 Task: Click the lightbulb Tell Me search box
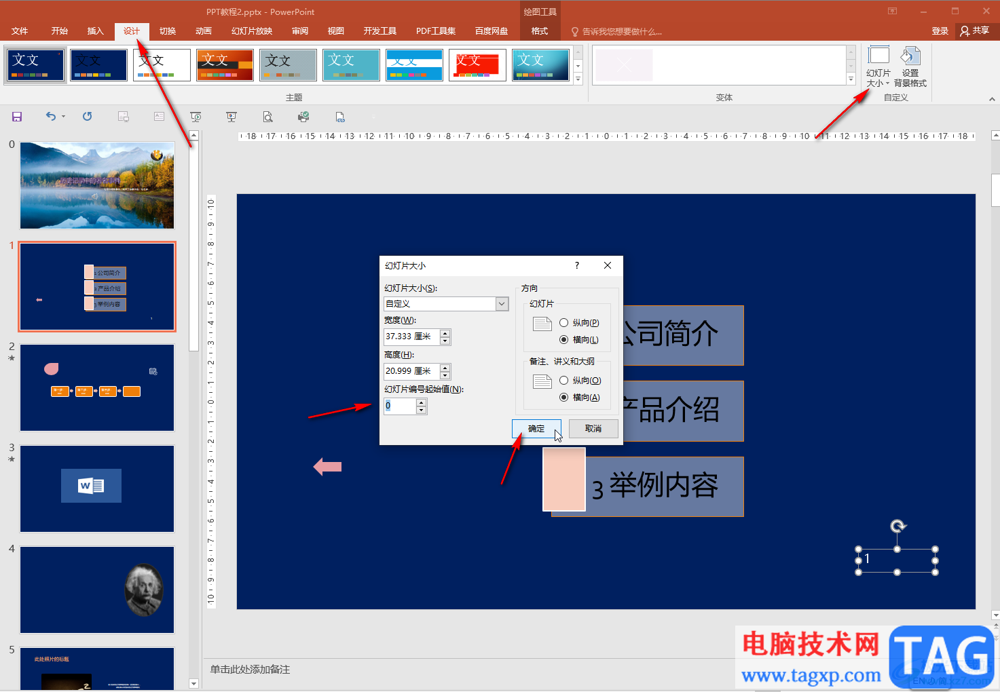[x=616, y=31]
